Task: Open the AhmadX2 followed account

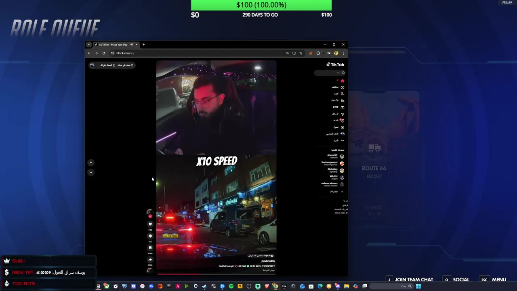Action: pyautogui.click(x=336, y=156)
